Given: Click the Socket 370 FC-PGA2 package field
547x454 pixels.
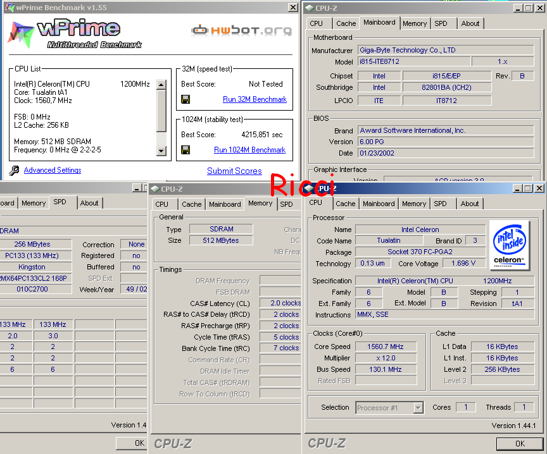Looking at the screenshot, I should click(420, 252).
